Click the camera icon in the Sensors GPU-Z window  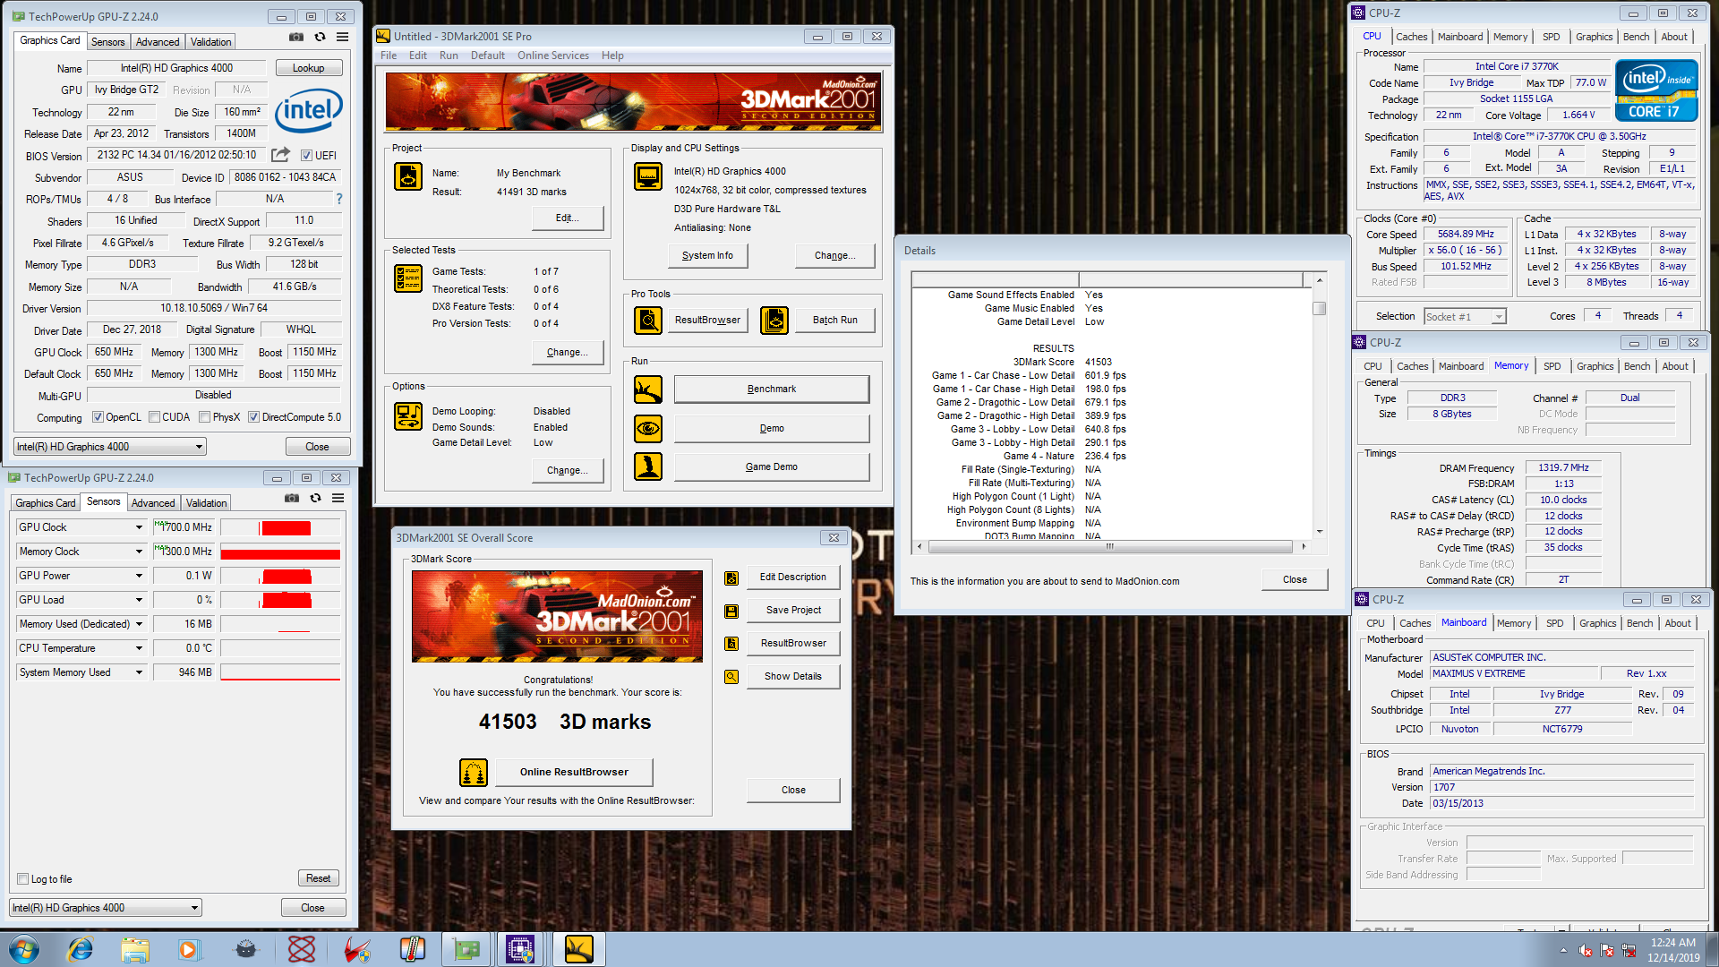click(291, 499)
